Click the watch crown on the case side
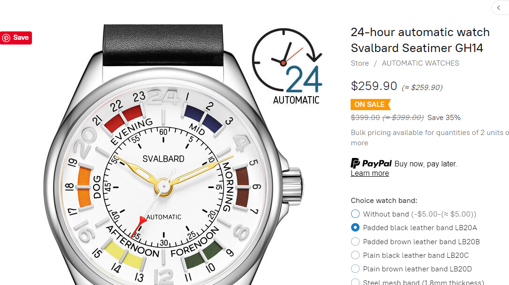509x285 pixels. [x=292, y=187]
